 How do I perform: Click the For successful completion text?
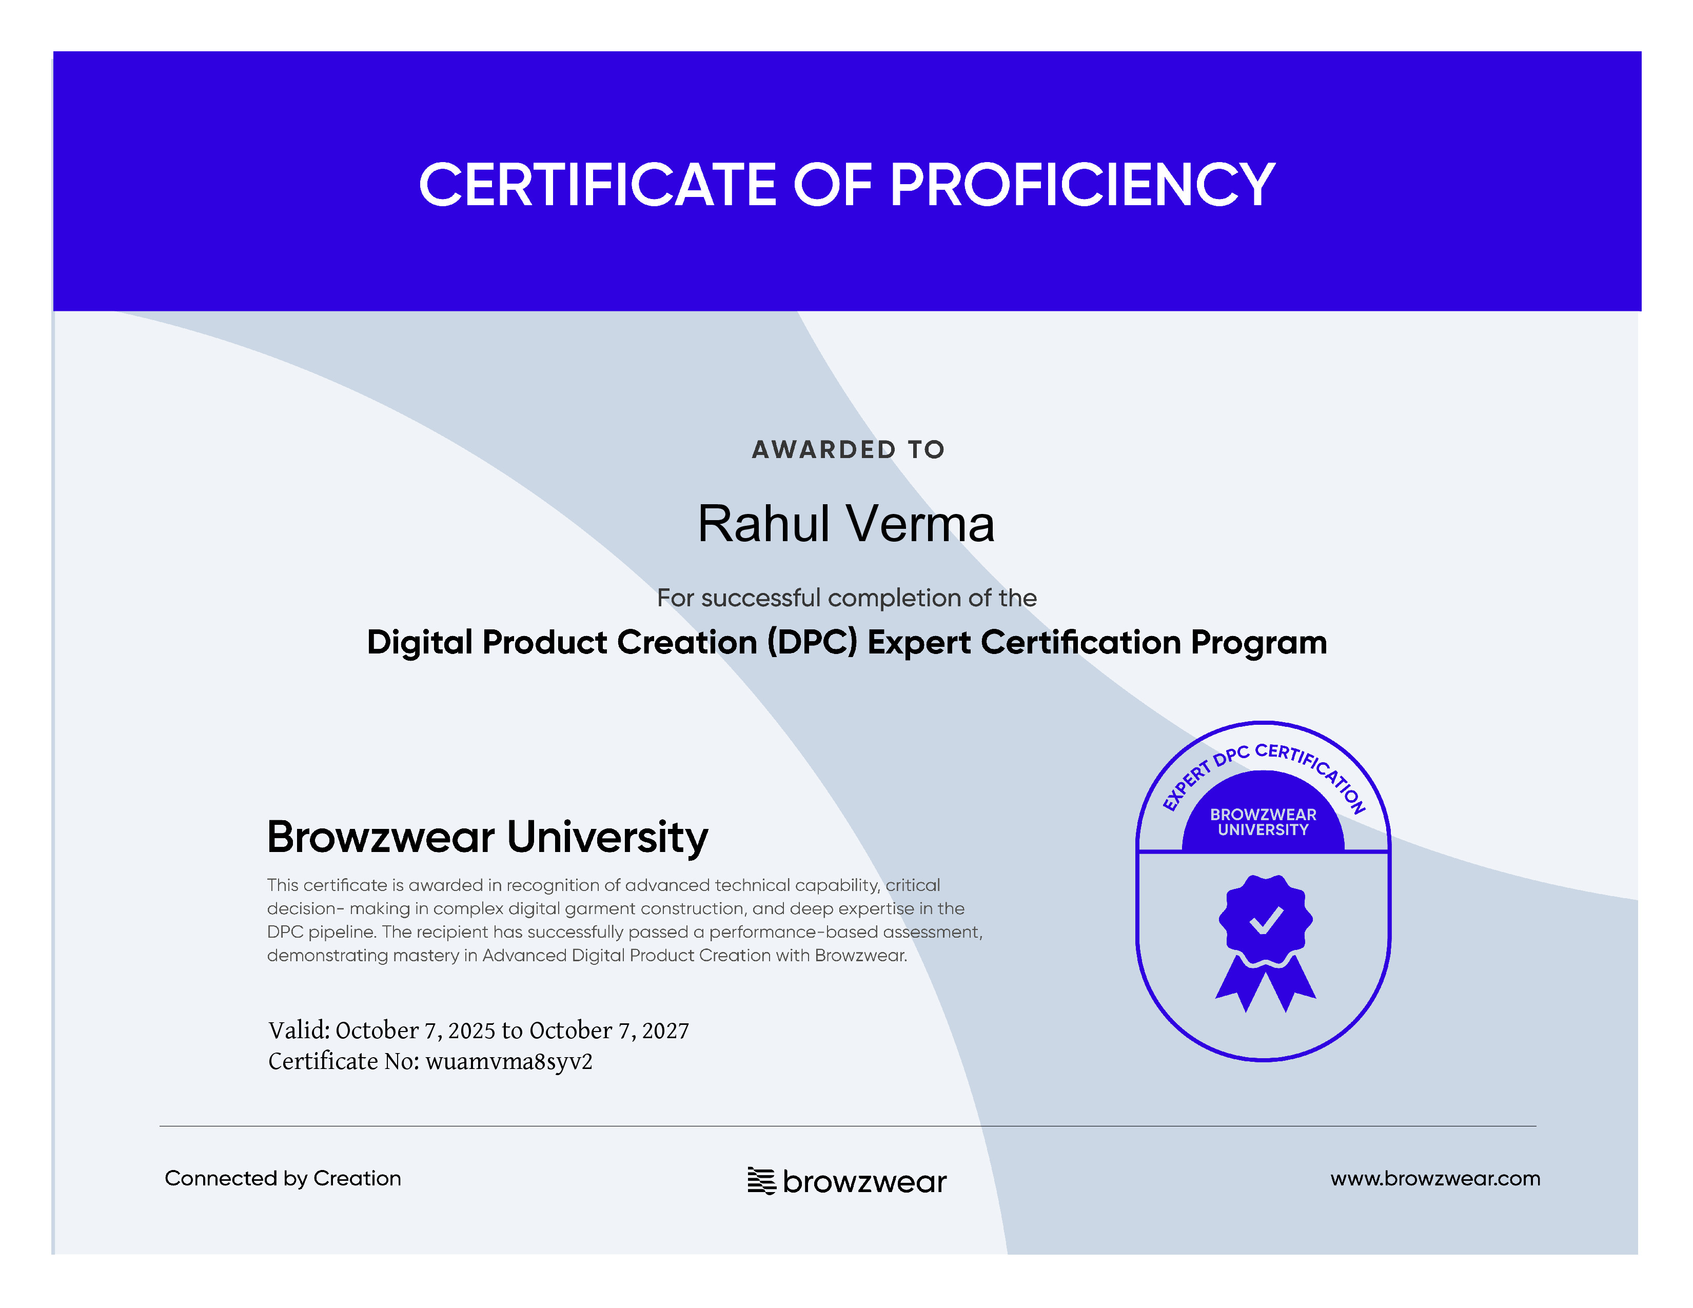pos(846,598)
